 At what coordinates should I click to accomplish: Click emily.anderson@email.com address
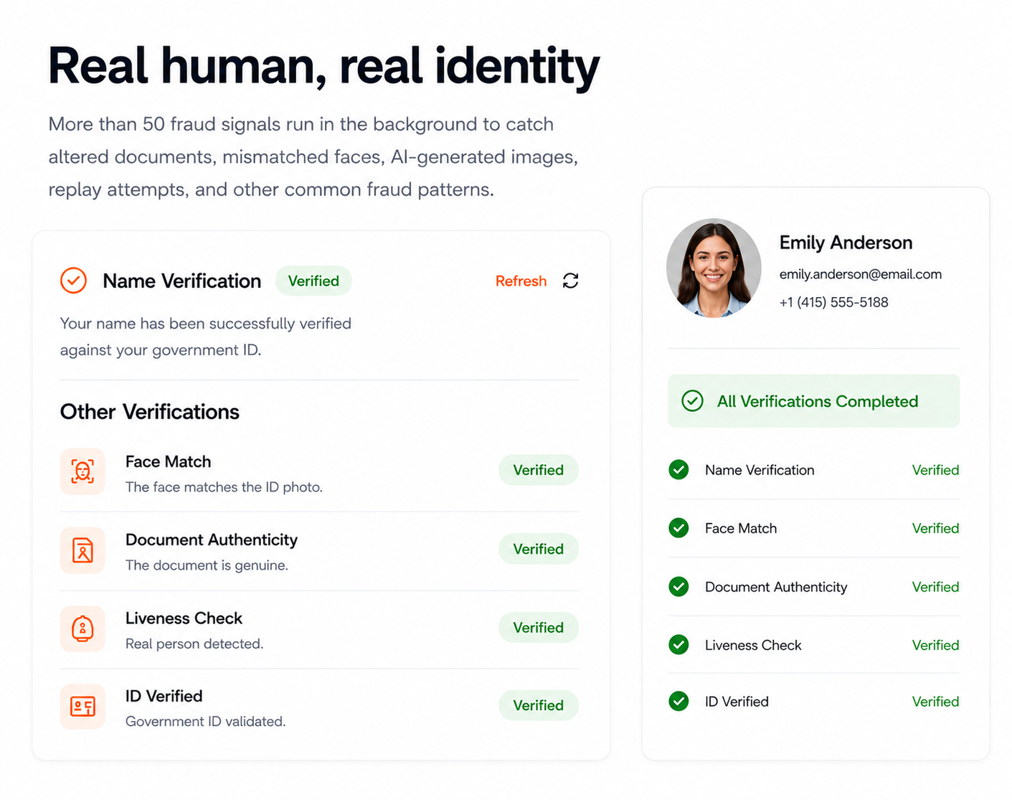tap(861, 274)
